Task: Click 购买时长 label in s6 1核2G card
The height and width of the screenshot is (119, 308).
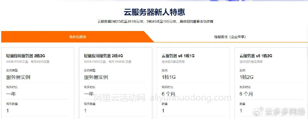Action: (x=245, y=87)
